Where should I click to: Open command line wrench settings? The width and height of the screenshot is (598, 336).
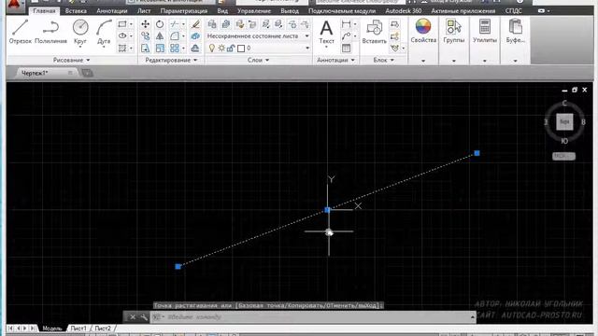click(144, 317)
